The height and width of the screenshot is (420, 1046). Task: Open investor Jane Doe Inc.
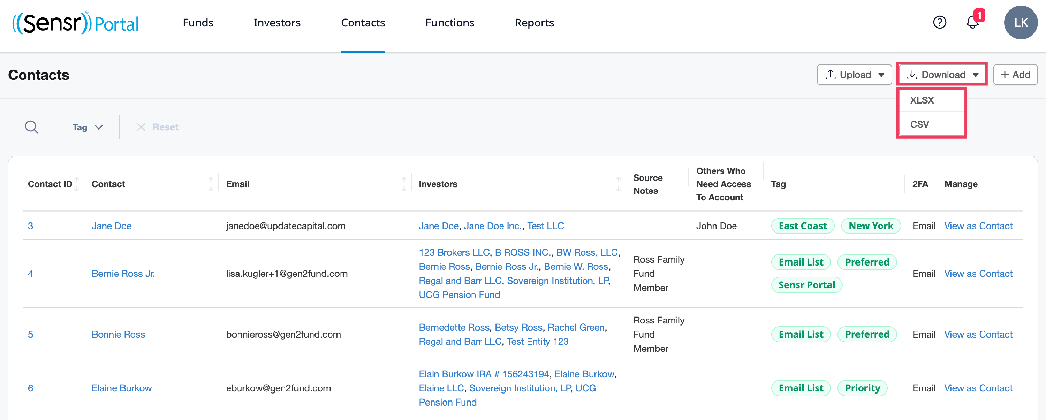(x=493, y=226)
